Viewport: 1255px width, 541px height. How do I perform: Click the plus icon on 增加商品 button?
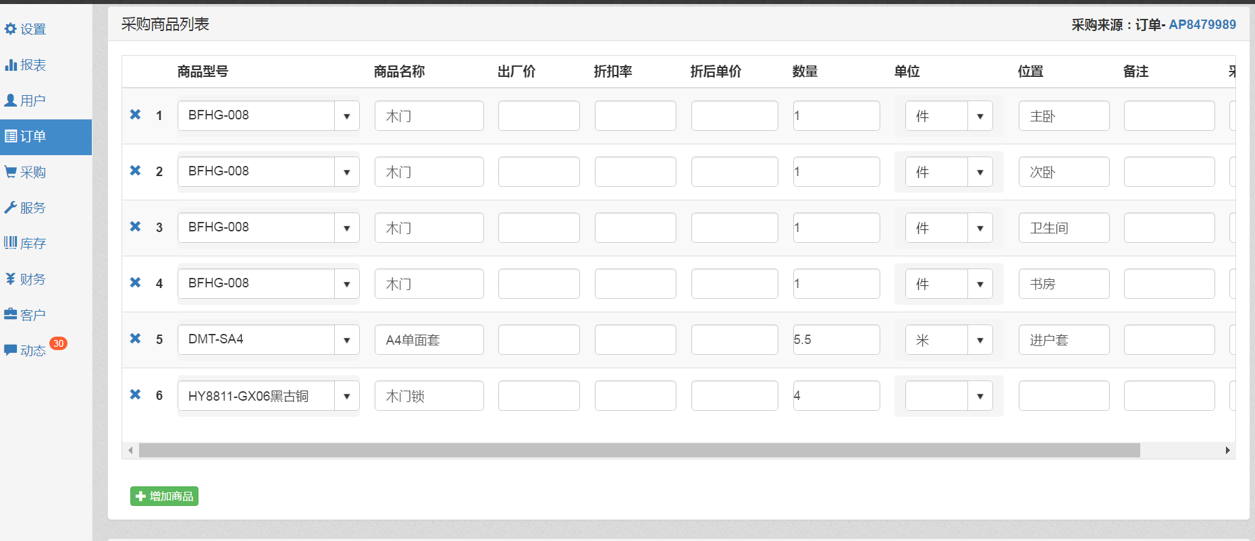pos(140,496)
